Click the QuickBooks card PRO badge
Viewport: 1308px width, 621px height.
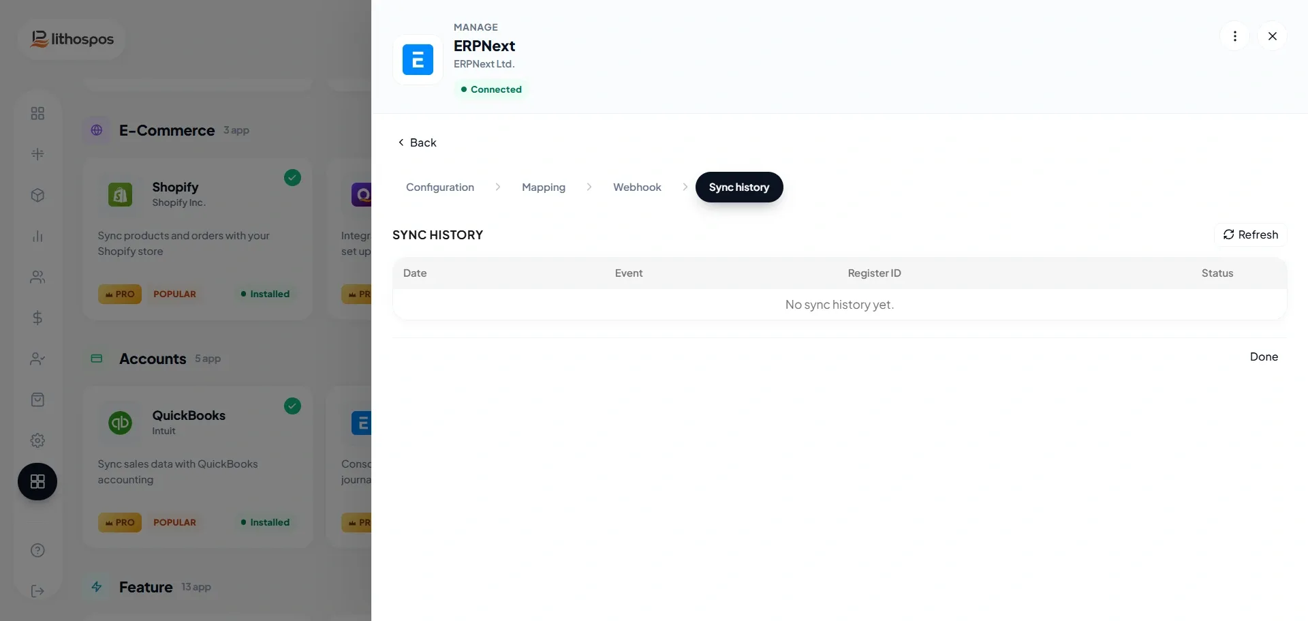tap(120, 522)
